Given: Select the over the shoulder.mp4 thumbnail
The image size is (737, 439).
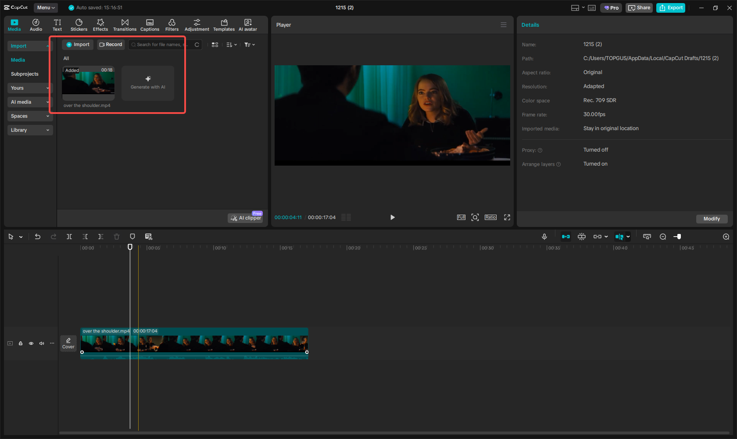Looking at the screenshot, I should (88, 83).
